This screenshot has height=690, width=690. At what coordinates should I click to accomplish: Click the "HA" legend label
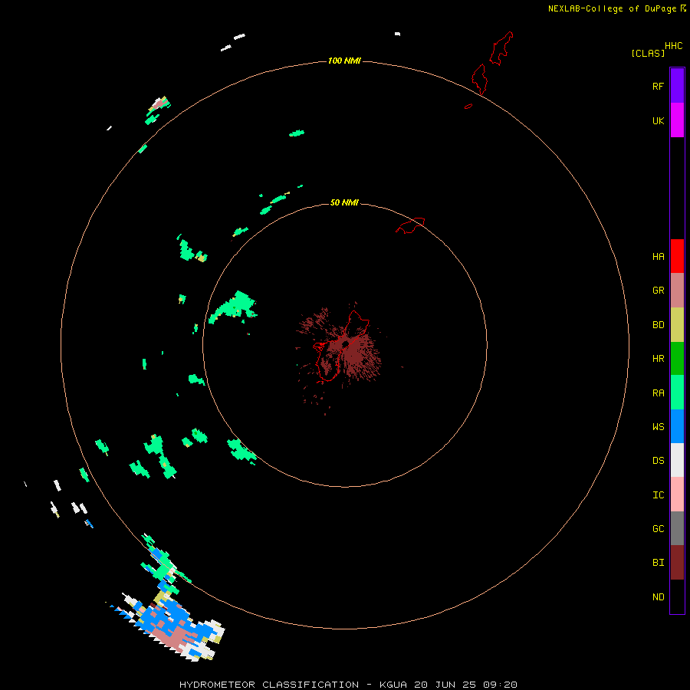click(658, 257)
